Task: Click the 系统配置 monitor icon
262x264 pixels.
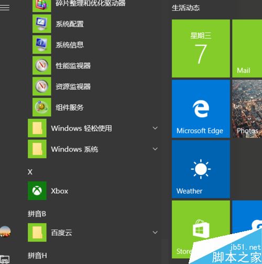Action: (42, 24)
